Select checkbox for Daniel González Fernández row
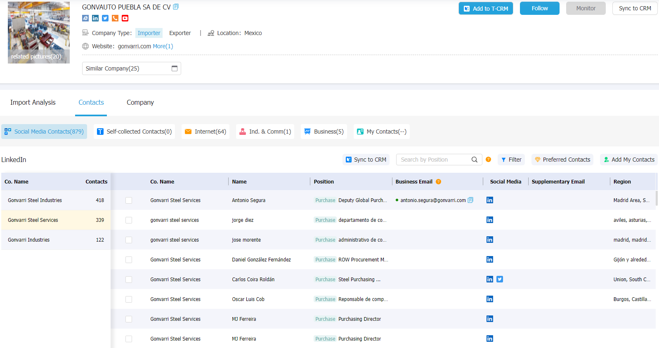The height and width of the screenshot is (348, 659). coord(129,260)
